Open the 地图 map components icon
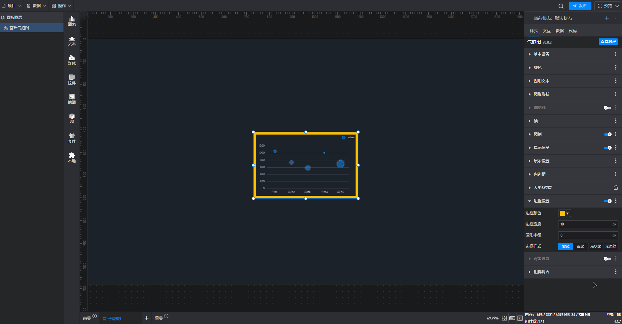The image size is (622, 324). coord(72,99)
